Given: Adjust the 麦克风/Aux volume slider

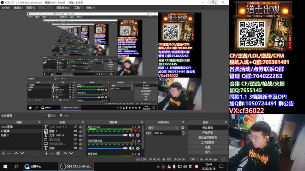Looking at the screenshot, I should [108, 135].
